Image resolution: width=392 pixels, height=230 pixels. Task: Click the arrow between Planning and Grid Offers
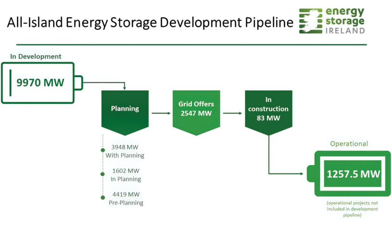[160, 114]
